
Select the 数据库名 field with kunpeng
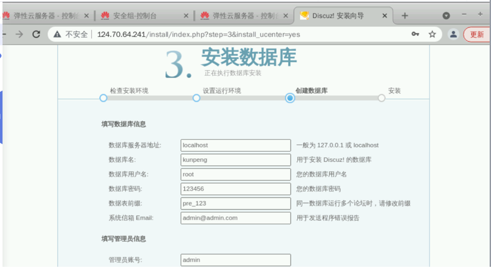(235, 160)
